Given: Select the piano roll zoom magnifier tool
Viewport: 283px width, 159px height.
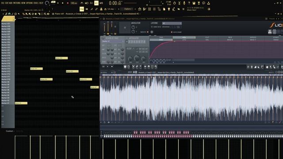Looking at the screenshot, I should [x=45, y=14].
